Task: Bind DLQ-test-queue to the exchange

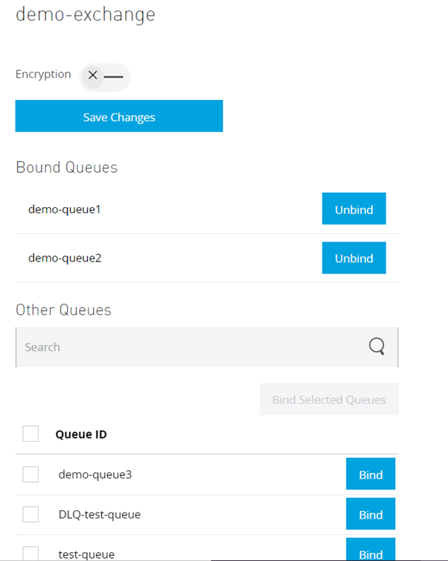Action: coord(370,514)
